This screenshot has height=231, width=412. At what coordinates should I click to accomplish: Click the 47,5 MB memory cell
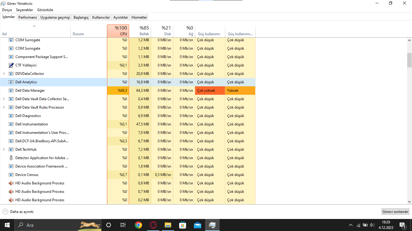coord(140,124)
